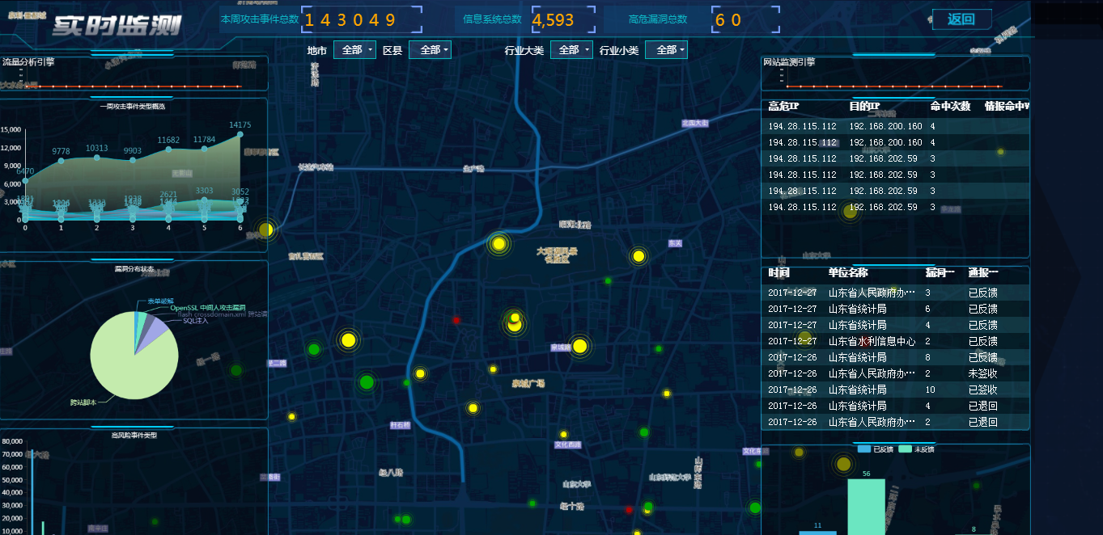Image resolution: width=1103 pixels, height=535 pixels.
Task: Open the 区县 dropdown
Action: (x=430, y=50)
